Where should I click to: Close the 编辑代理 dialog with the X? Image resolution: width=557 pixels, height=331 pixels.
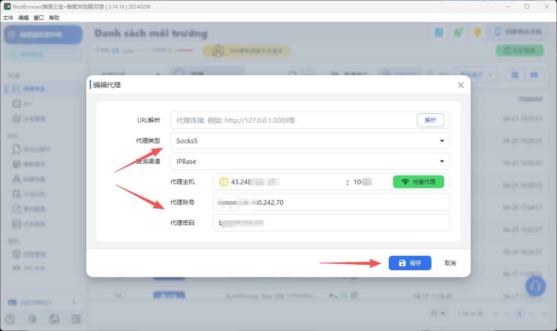click(460, 85)
